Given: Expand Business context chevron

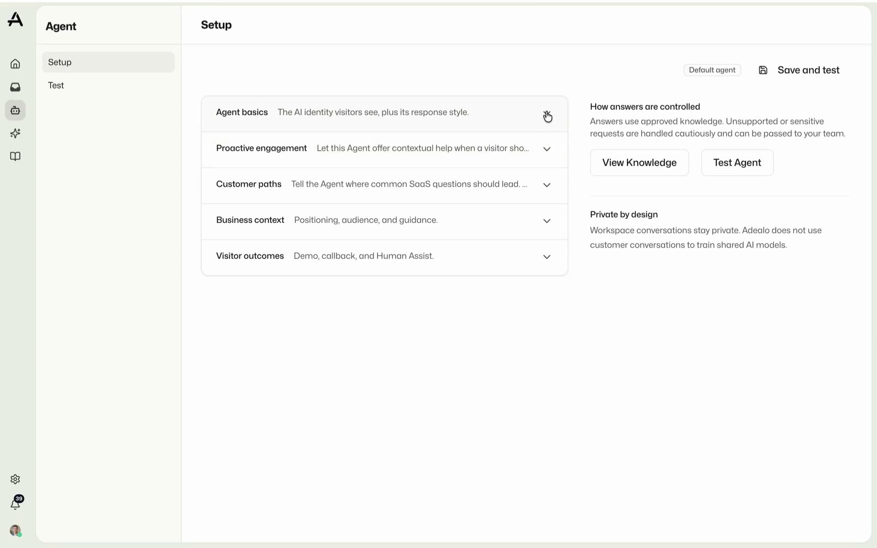Looking at the screenshot, I should pos(547,221).
